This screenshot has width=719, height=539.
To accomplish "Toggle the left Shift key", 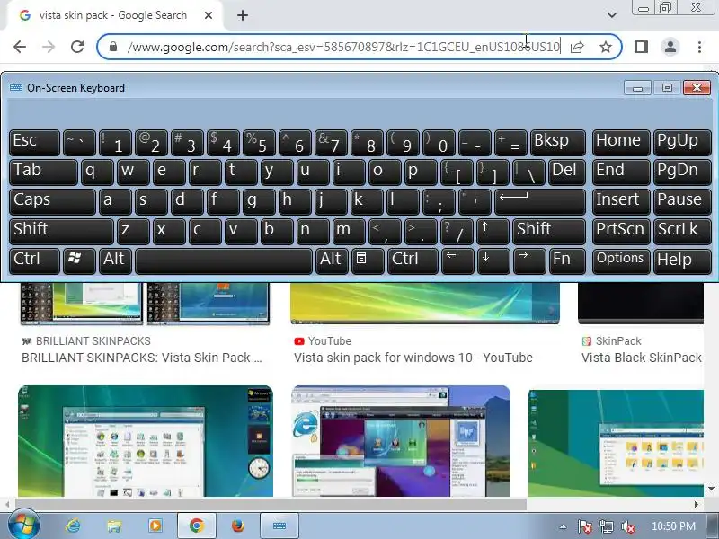I will 61,232.
